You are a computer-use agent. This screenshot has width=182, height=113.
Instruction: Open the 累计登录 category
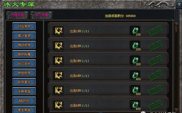[x=24, y=36]
